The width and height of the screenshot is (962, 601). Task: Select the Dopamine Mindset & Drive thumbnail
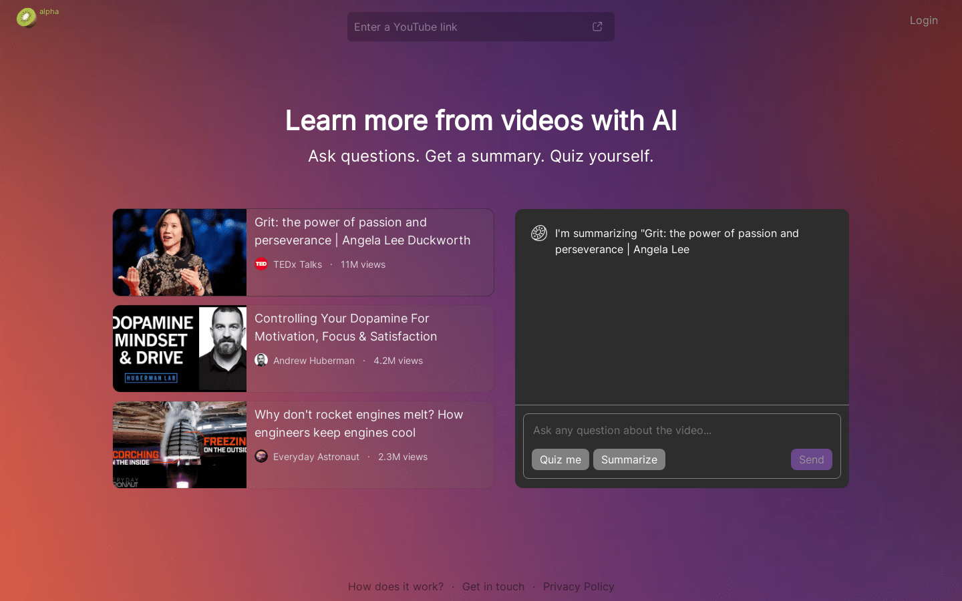pyautogui.click(x=180, y=349)
